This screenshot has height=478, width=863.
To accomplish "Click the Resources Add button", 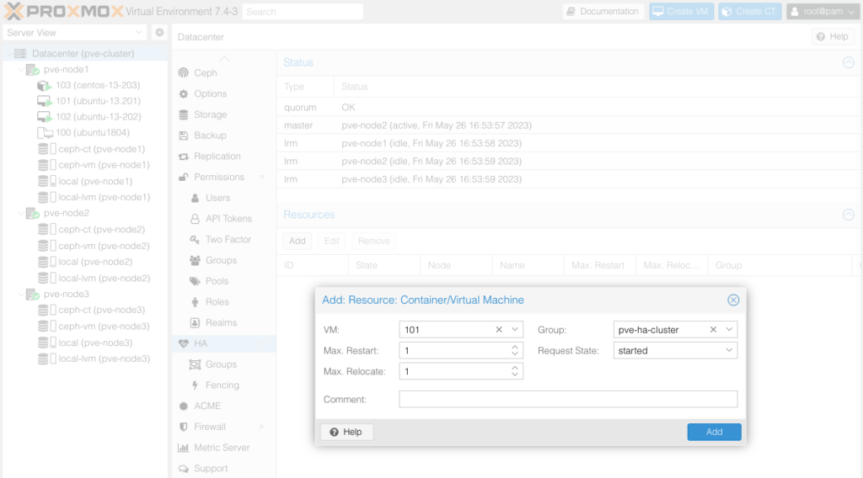I will click(297, 242).
